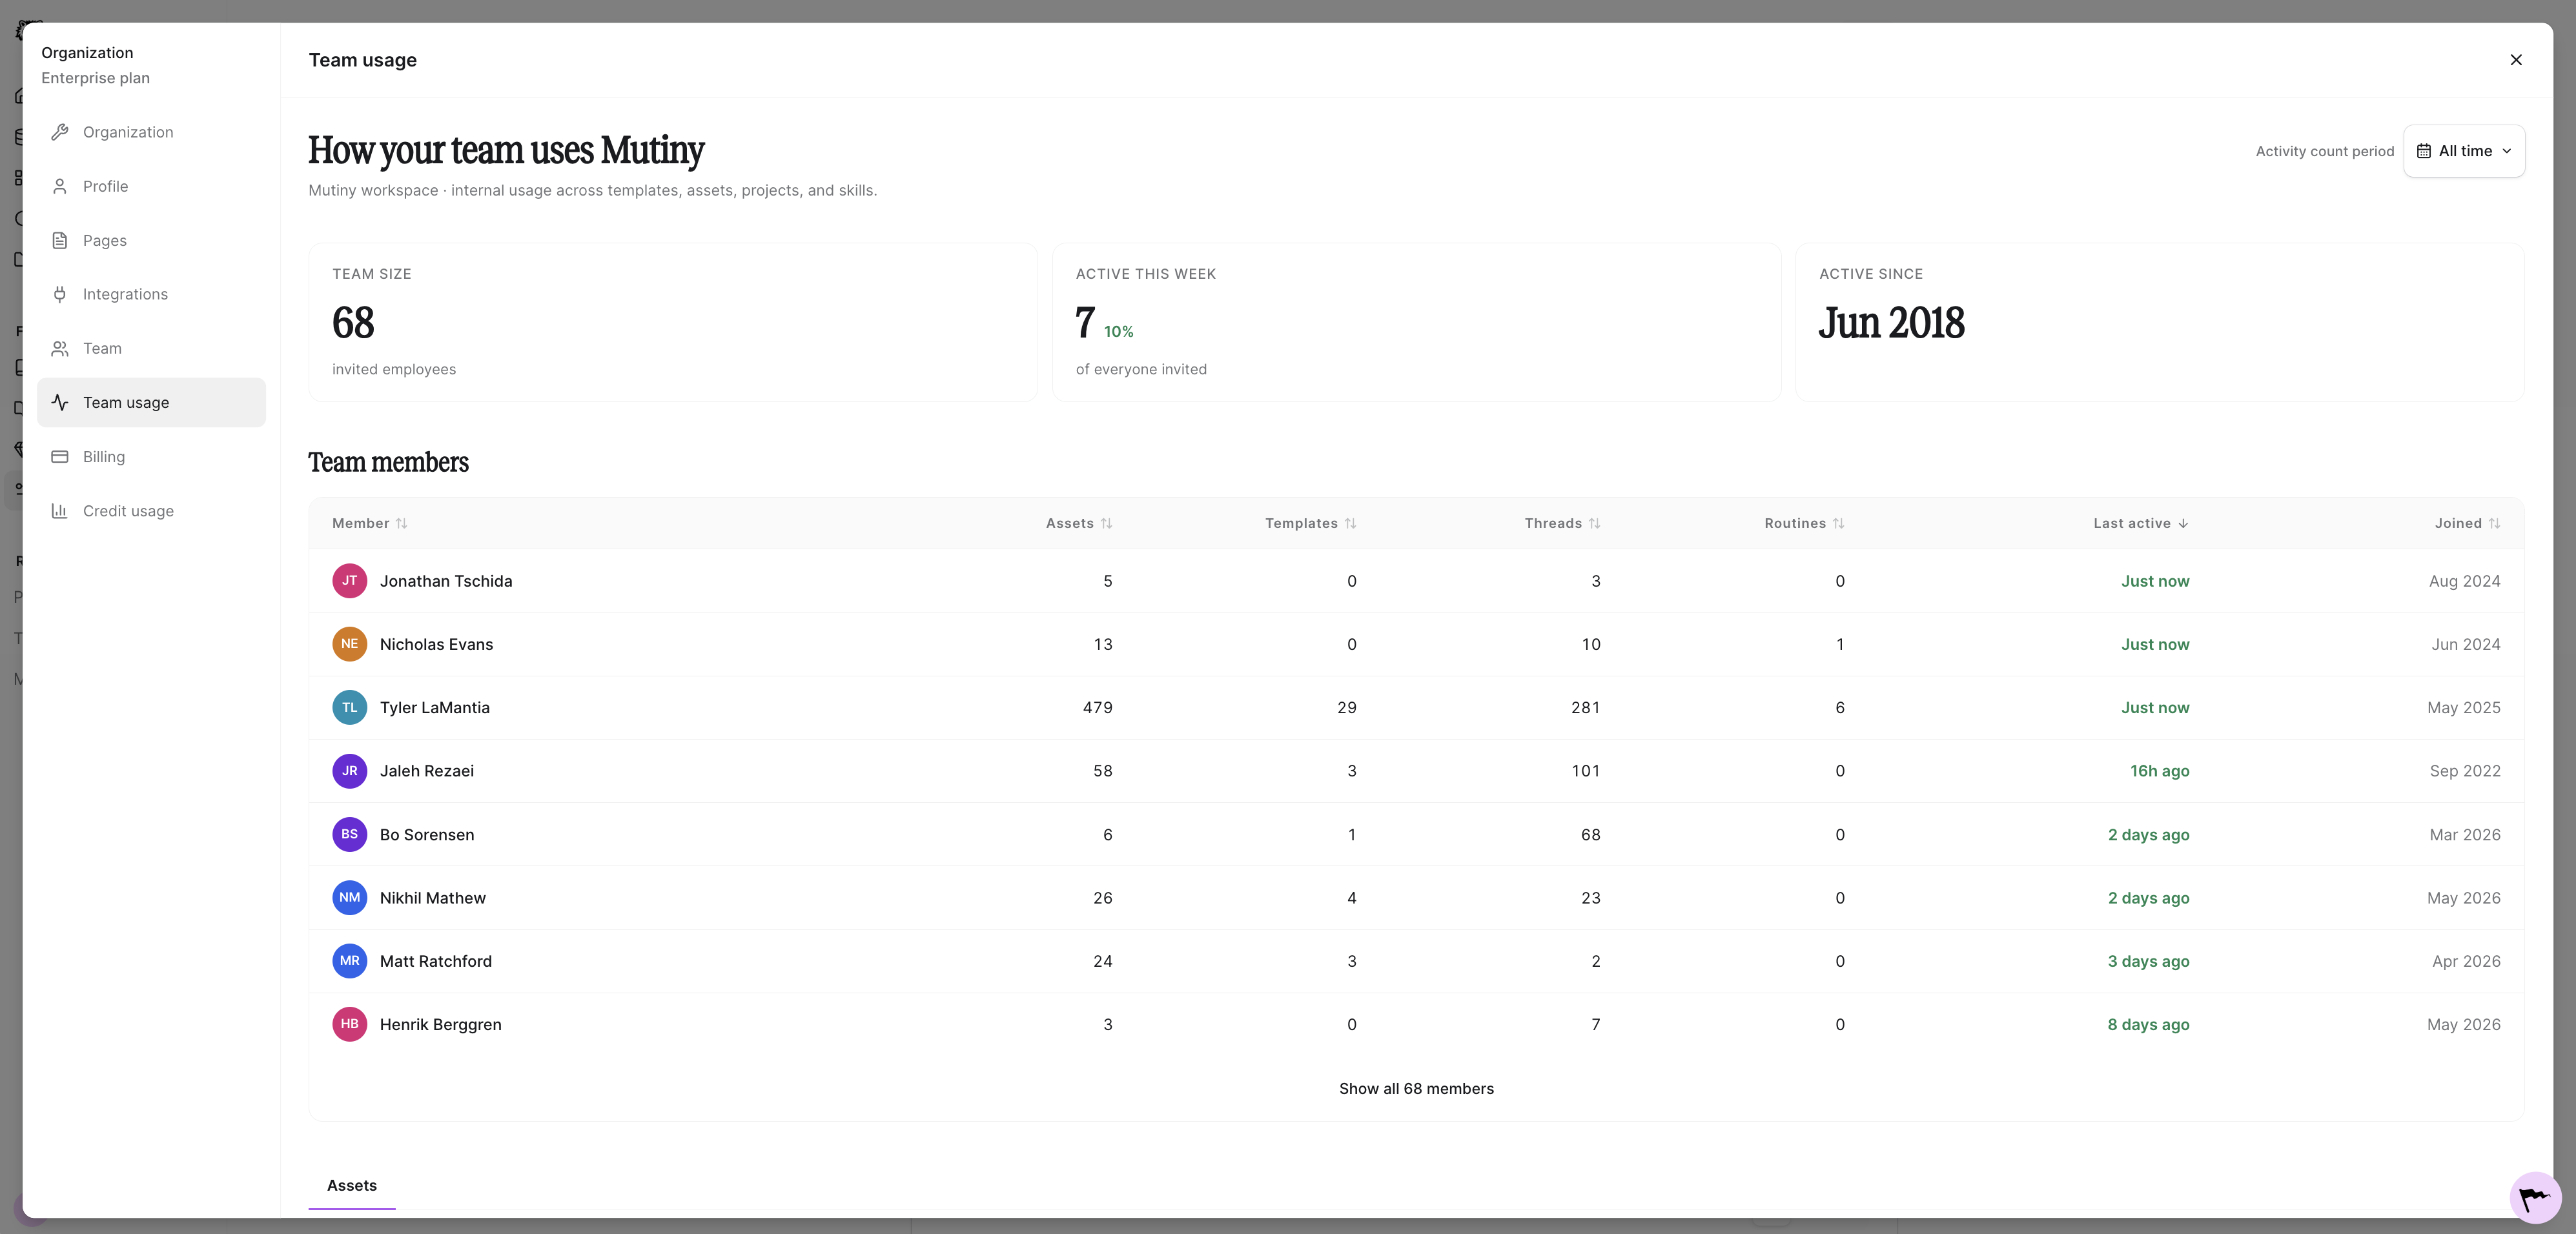Viewport: 2576px width, 1234px height.
Task: Click the Jun 2018 active since value
Action: (x=1892, y=323)
